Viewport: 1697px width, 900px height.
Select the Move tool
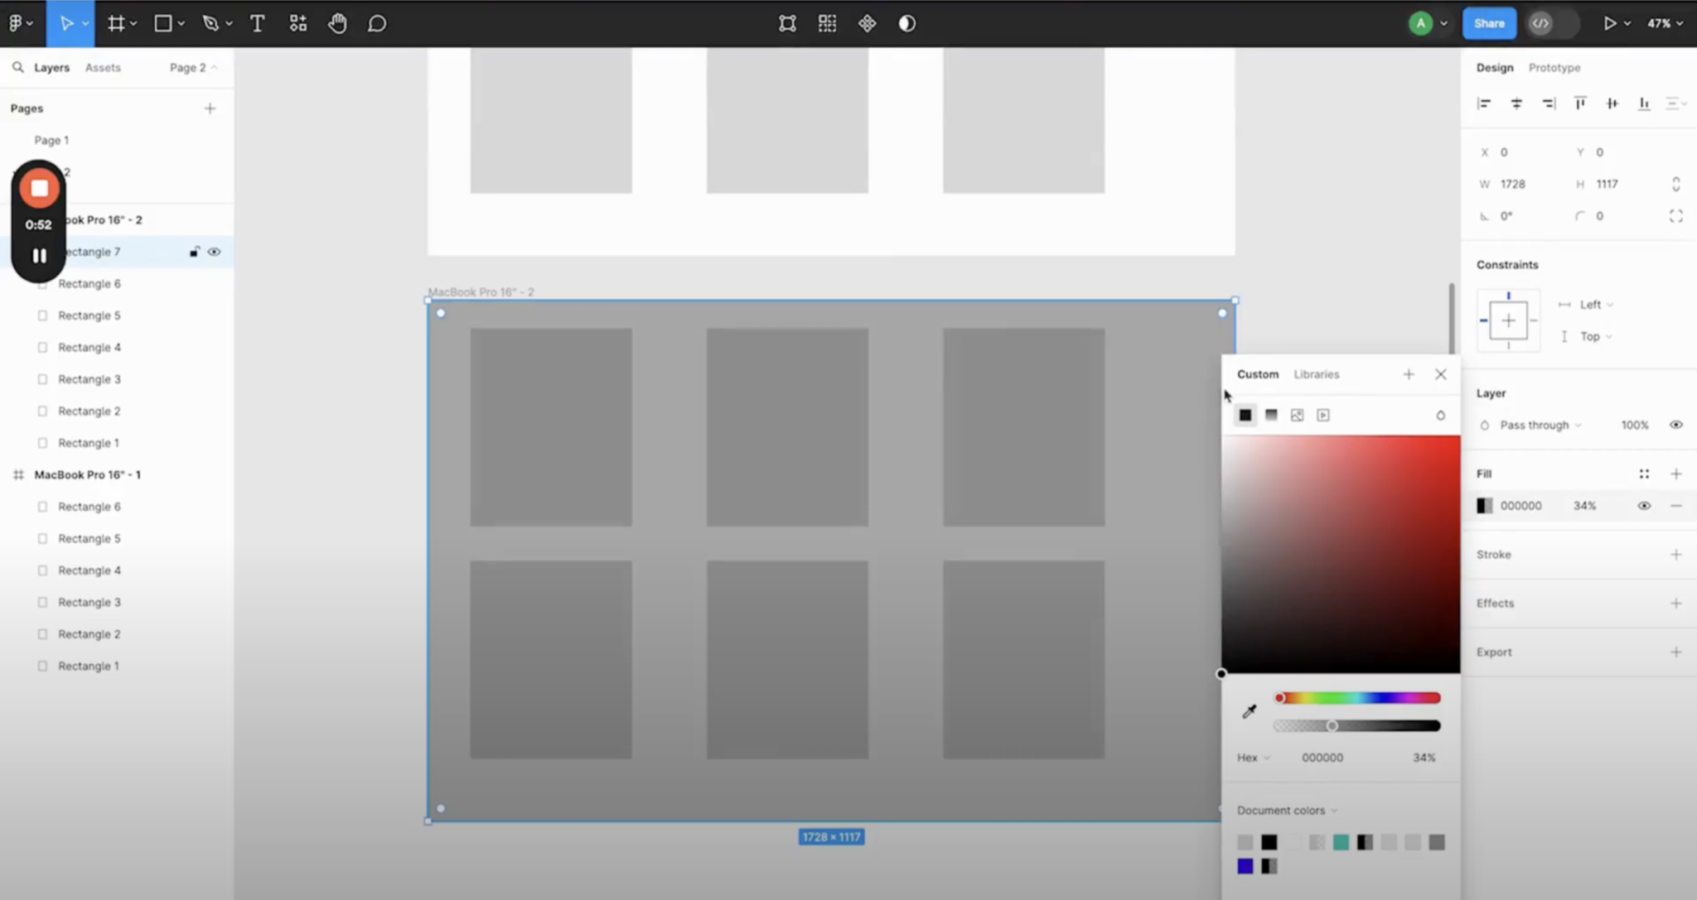coord(66,23)
